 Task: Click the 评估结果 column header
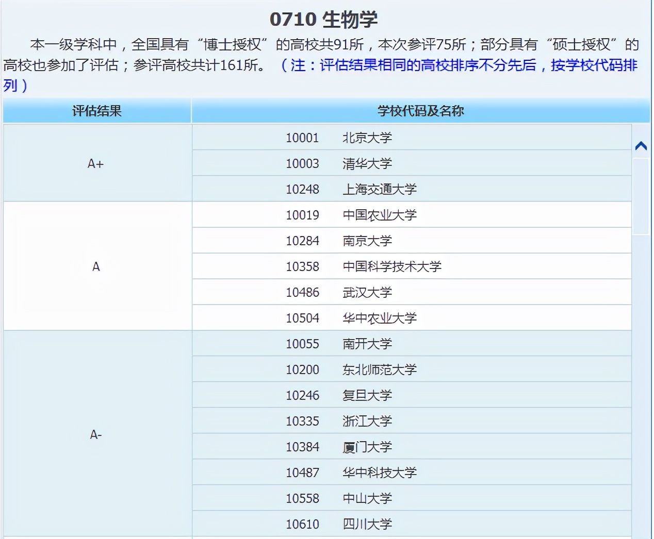tap(96, 110)
